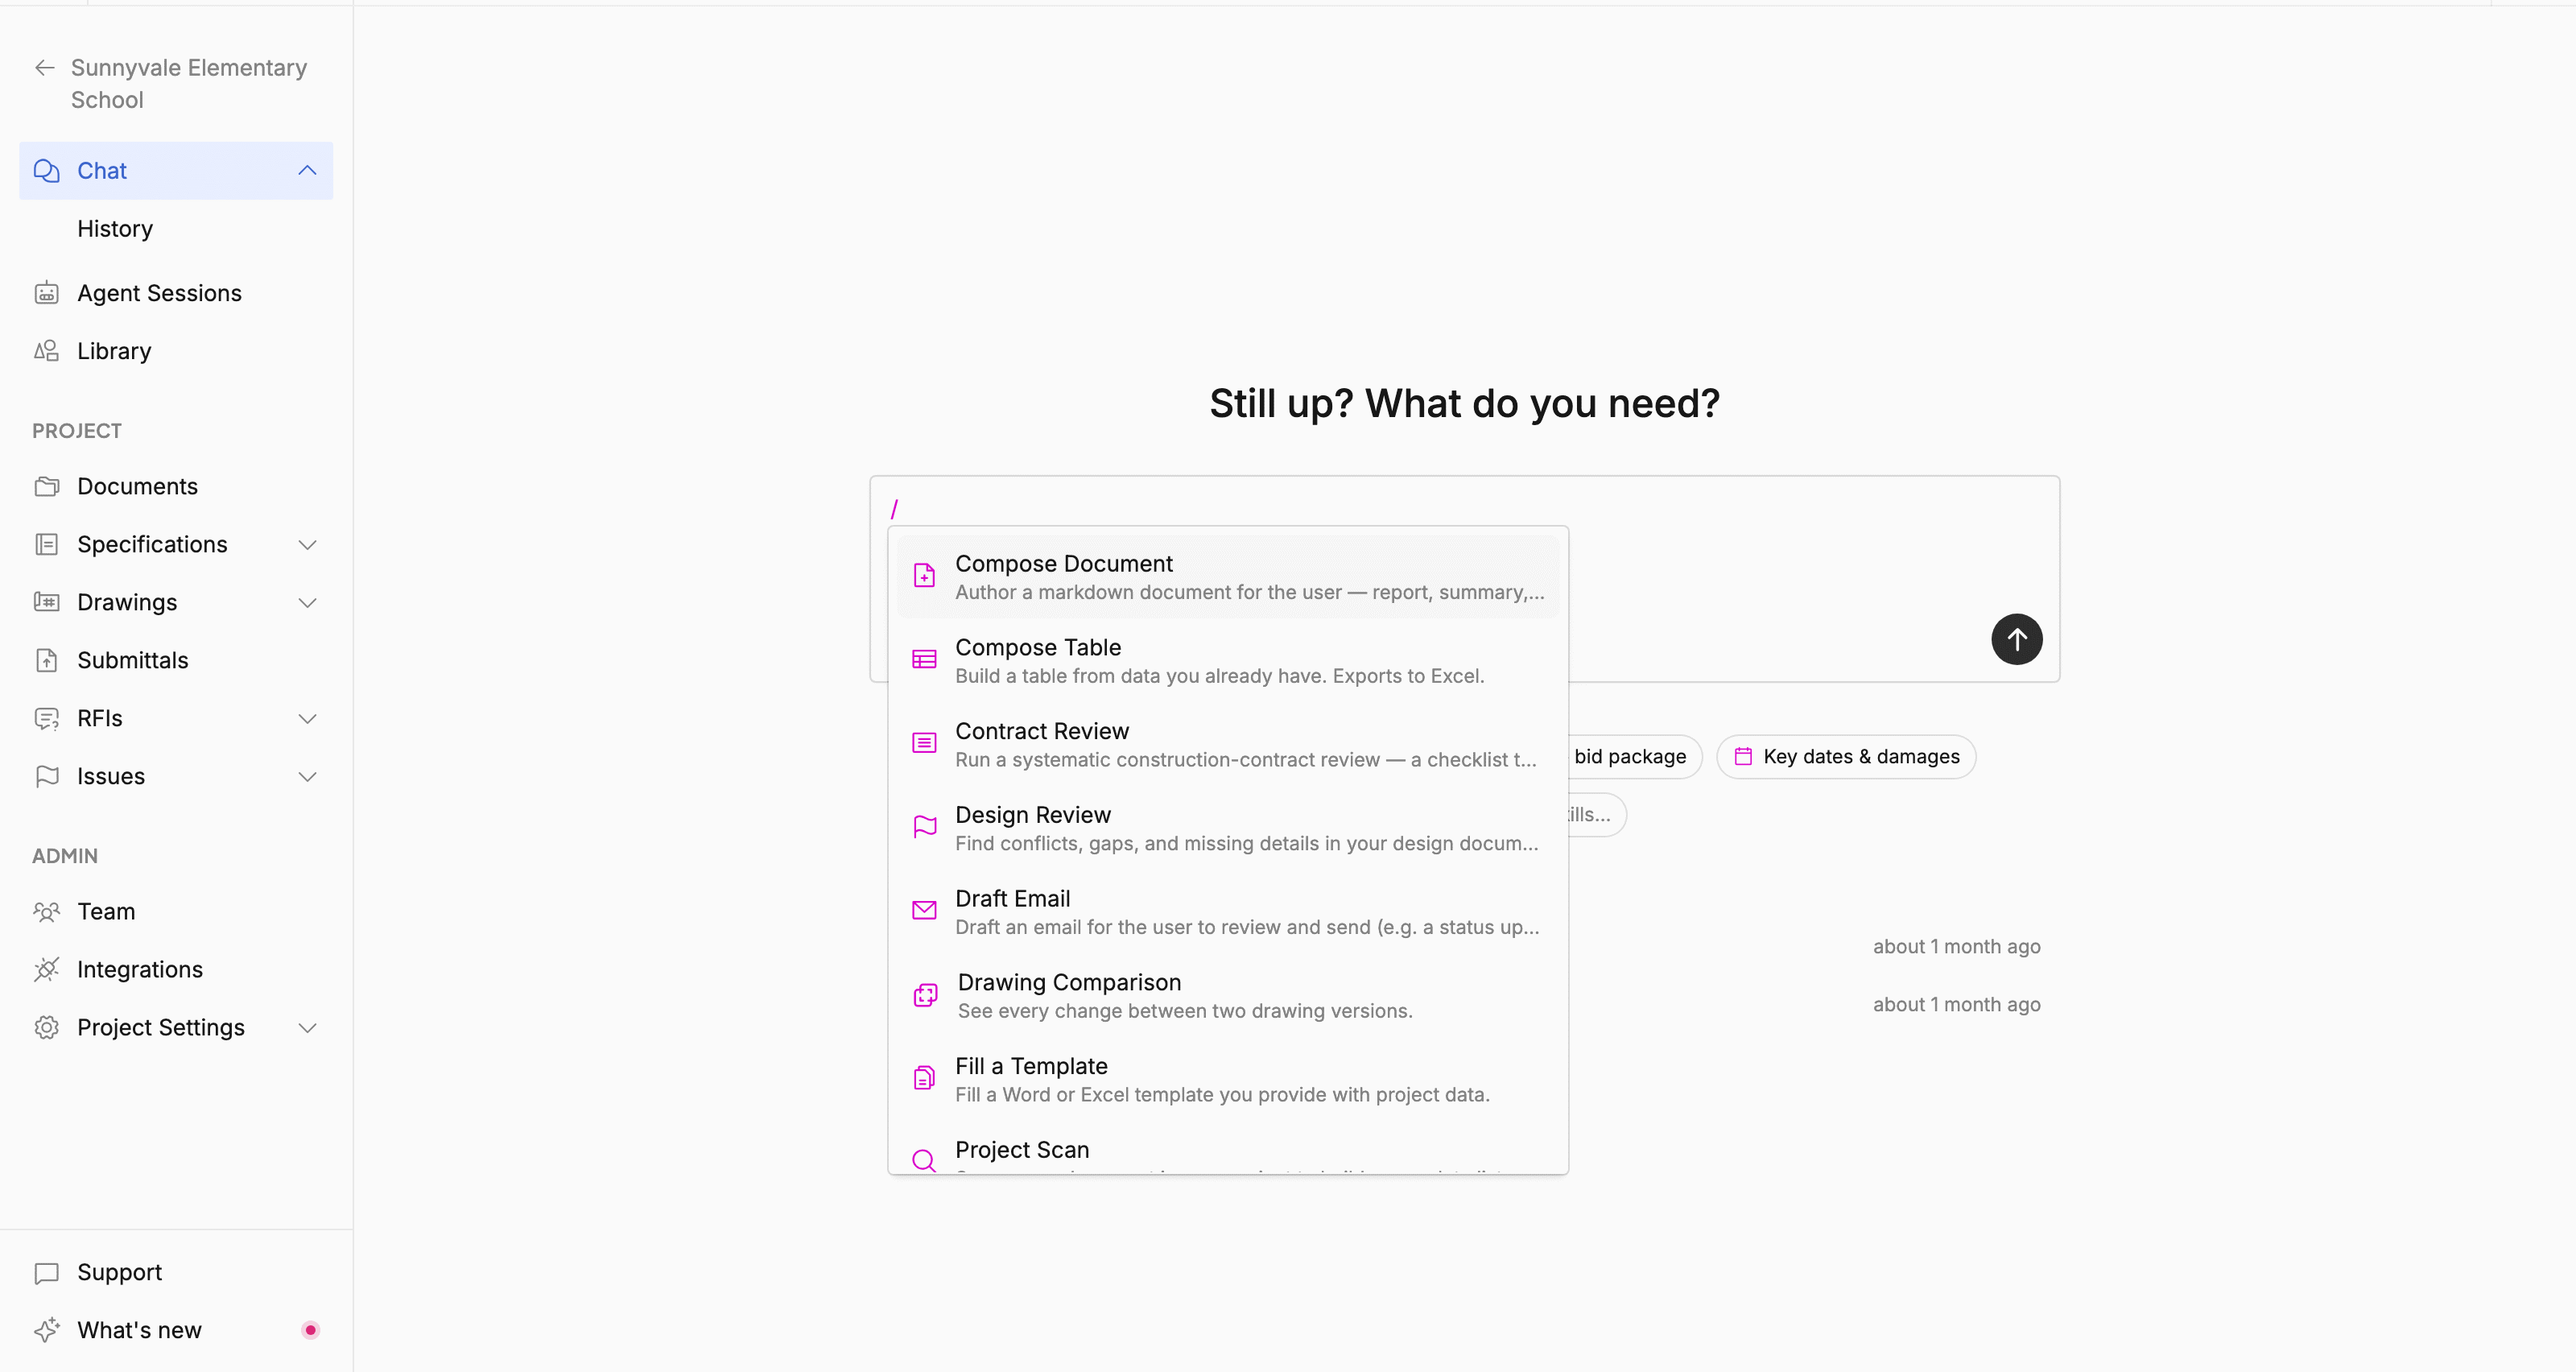
Task: Click the Key dates & damages chip
Action: coord(1845,757)
